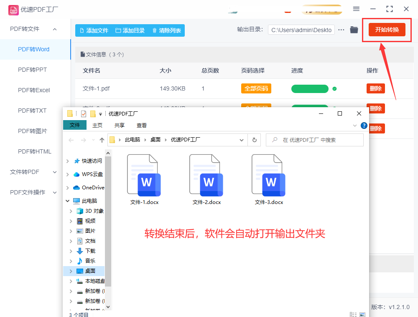This screenshot has height=317, width=418.
Task: Open the hamburger menu in title bar
Action: tap(356, 9)
